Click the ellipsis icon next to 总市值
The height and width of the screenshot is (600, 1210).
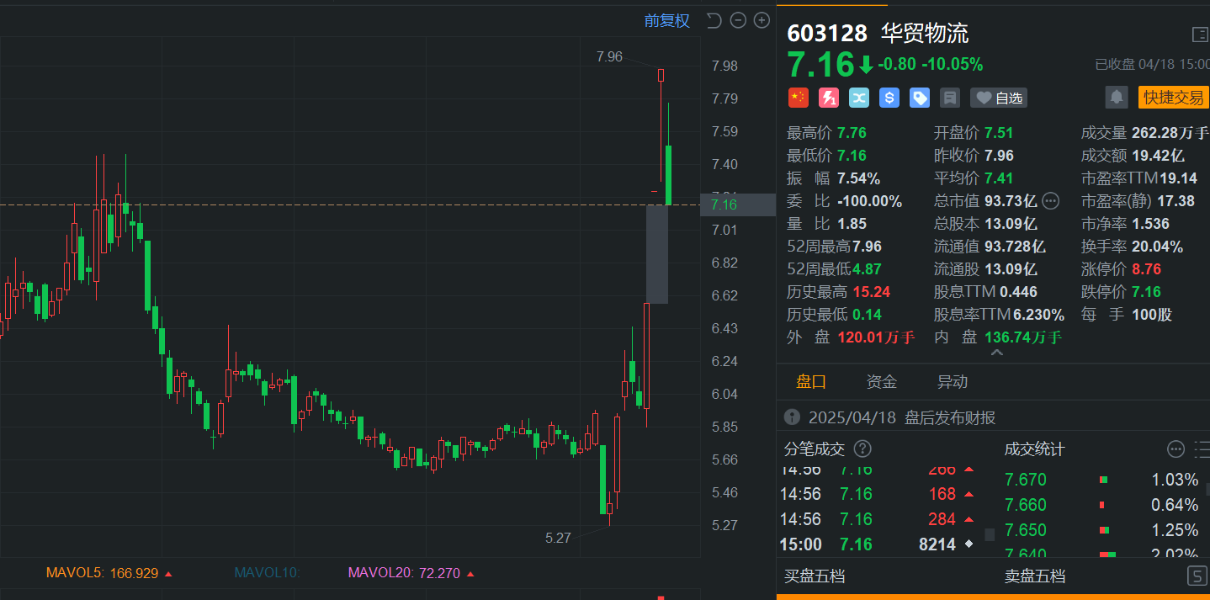pos(1050,200)
